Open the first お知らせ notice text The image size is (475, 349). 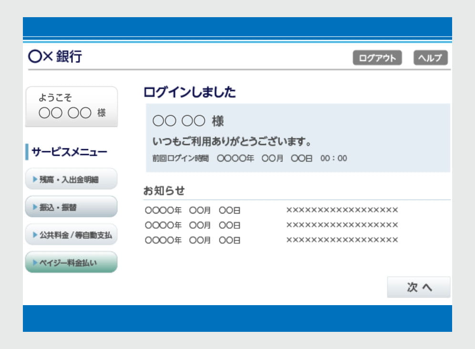pos(341,210)
